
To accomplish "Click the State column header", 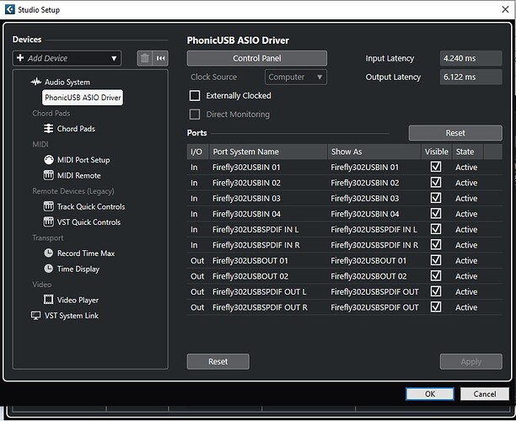I will pos(468,152).
